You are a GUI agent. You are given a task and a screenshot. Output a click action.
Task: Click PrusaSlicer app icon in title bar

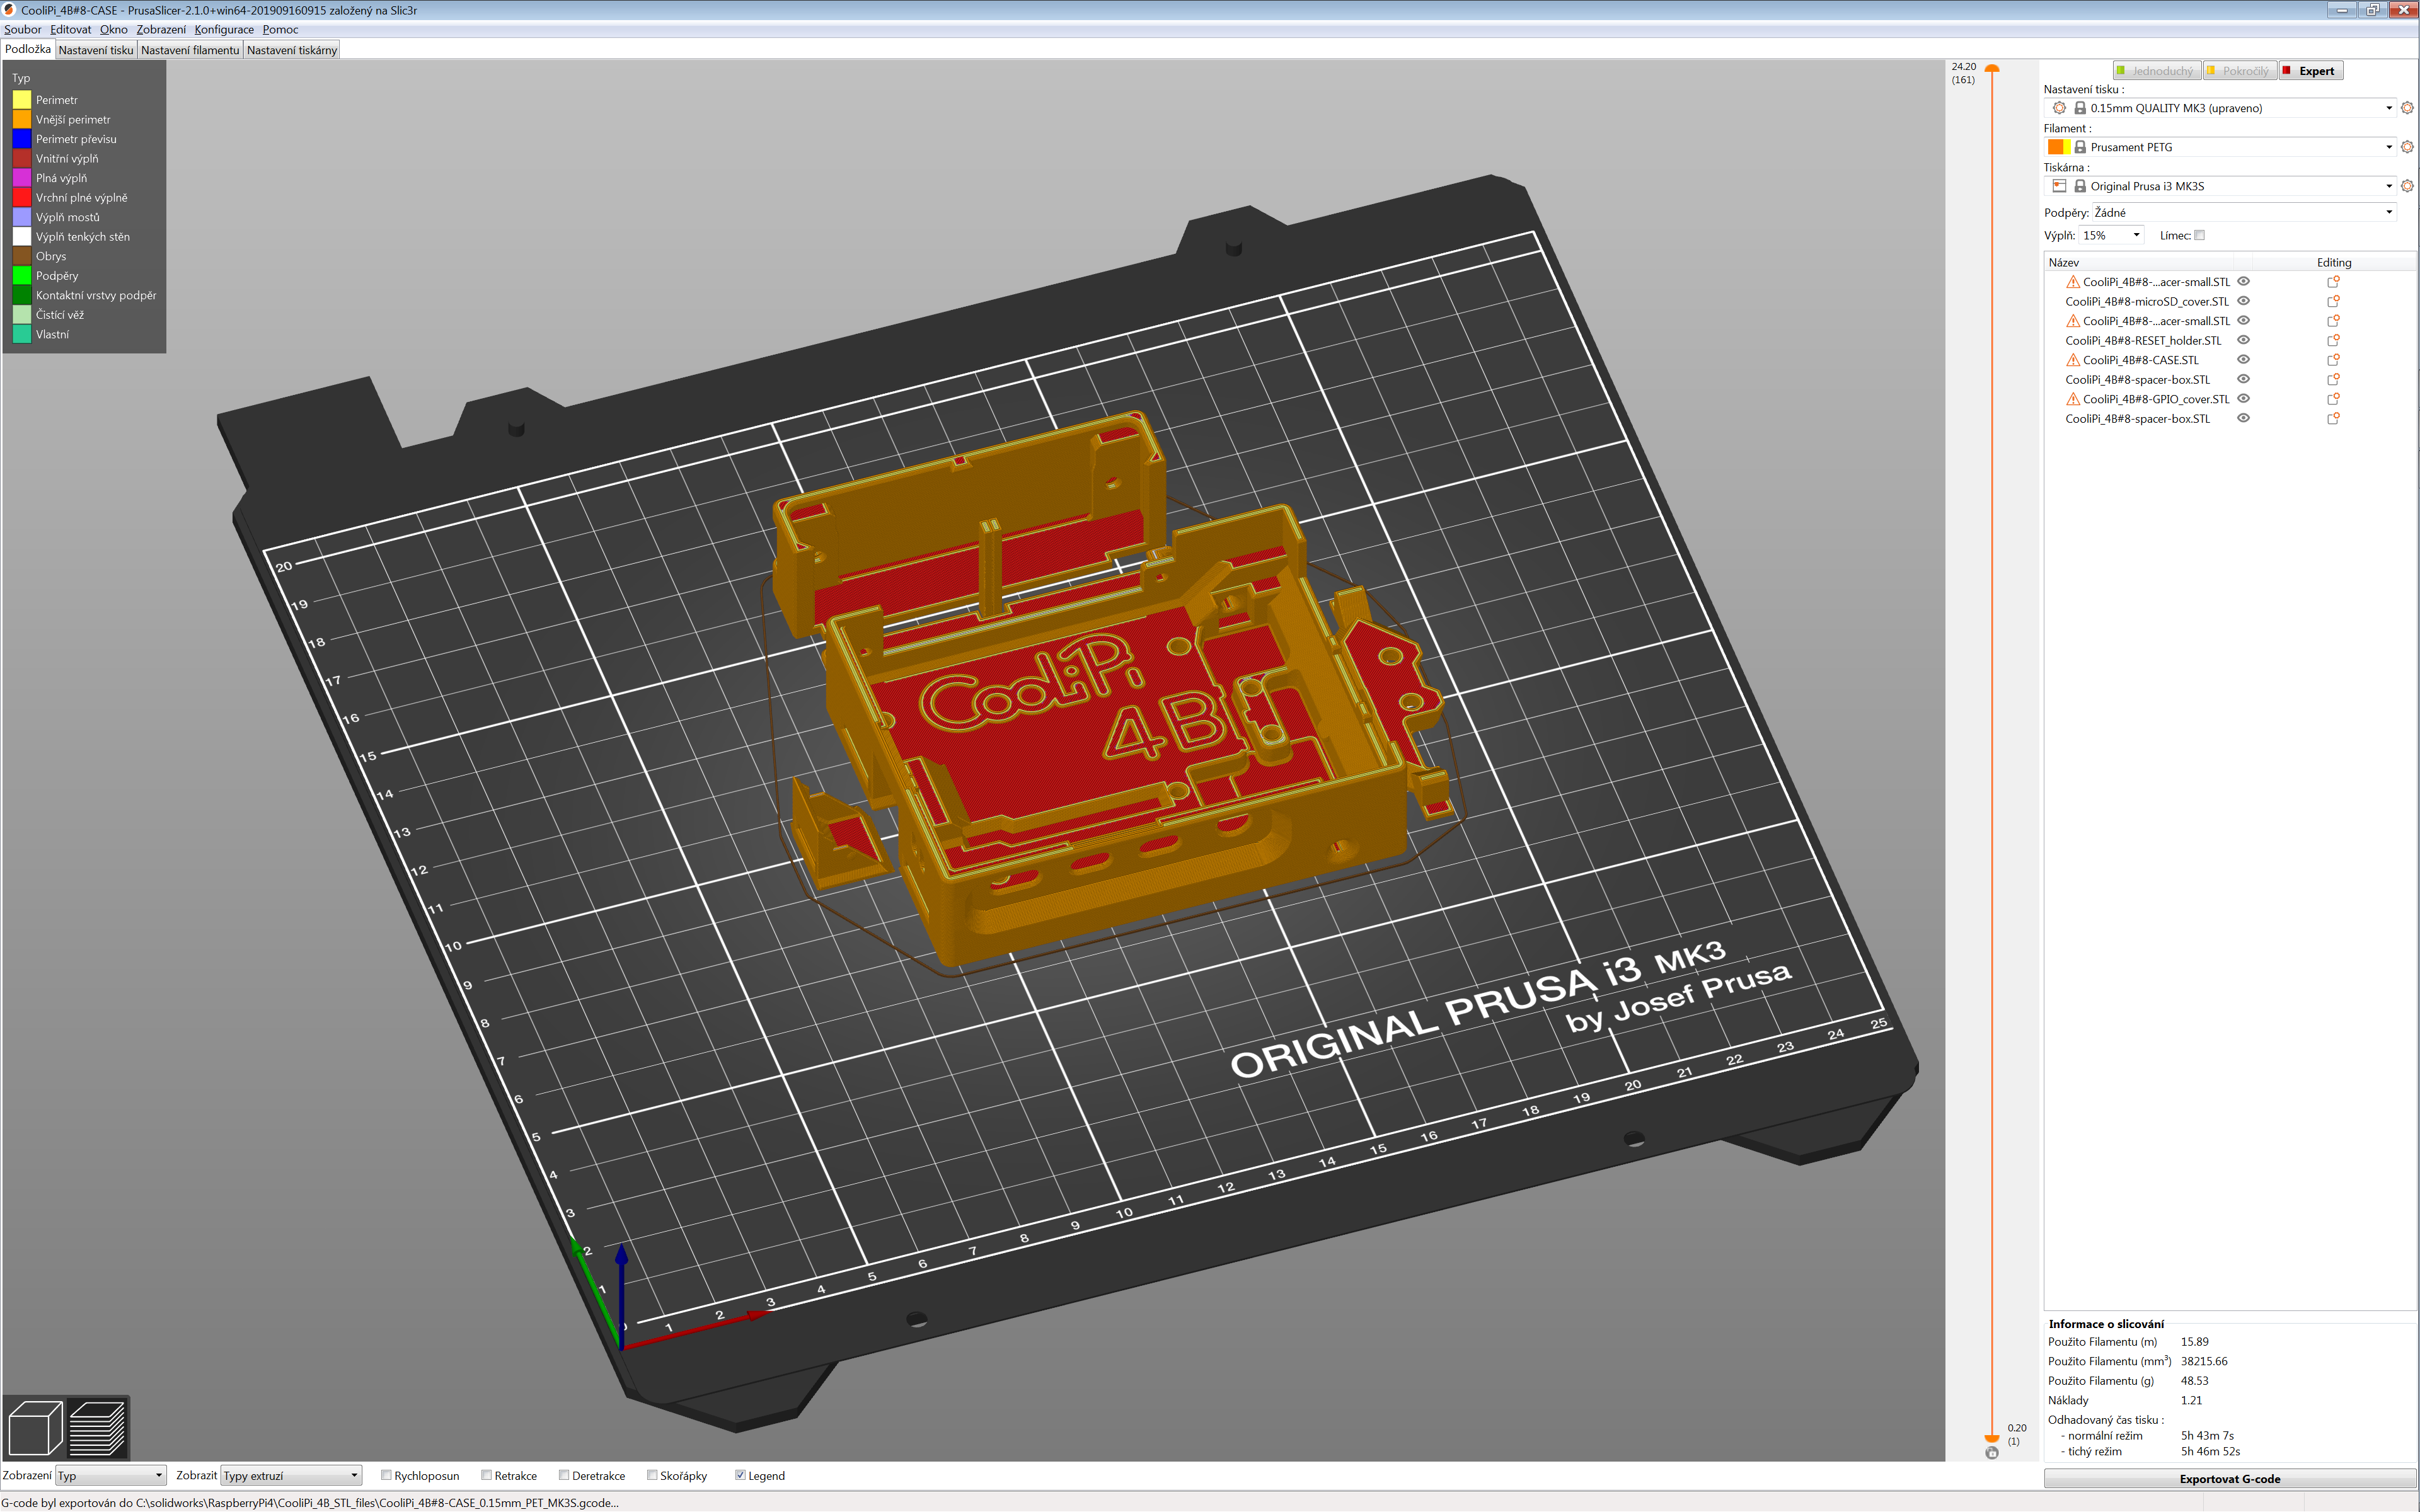pyautogui.click(x=9, y=10)
